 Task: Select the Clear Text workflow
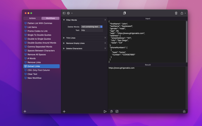tap(42, 74)
